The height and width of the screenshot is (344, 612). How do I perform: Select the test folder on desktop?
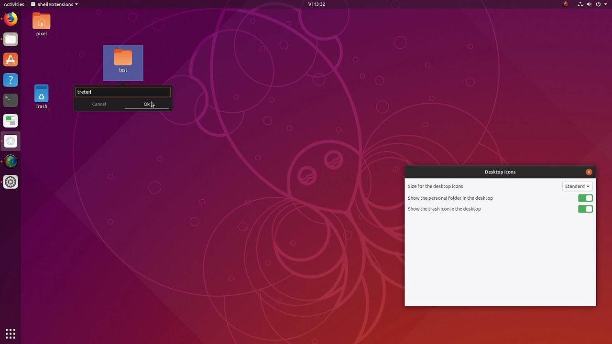123,63
